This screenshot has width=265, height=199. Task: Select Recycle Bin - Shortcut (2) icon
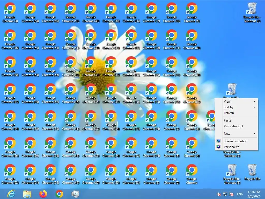(252, 13)
